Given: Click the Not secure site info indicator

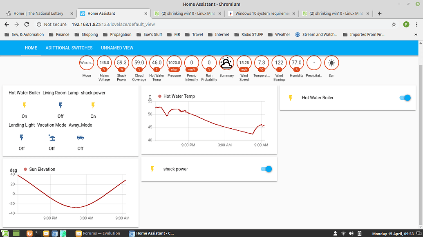Looking at the screenshot, I should pos(51,24).
